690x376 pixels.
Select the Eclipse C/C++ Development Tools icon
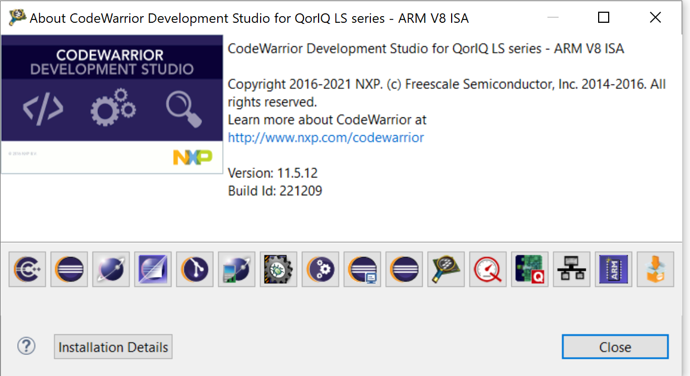(x=27, y=269)
